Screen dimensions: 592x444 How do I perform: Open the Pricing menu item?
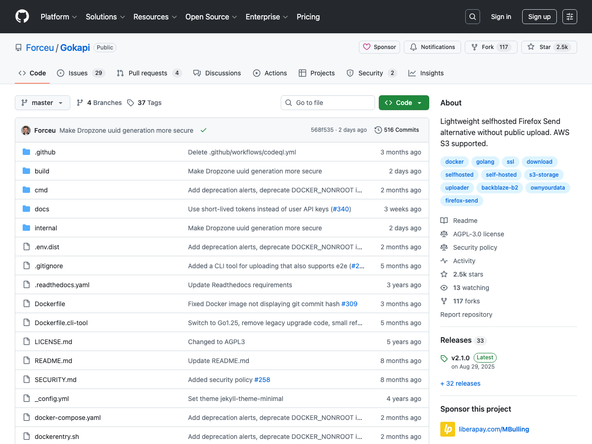point(308,17)
